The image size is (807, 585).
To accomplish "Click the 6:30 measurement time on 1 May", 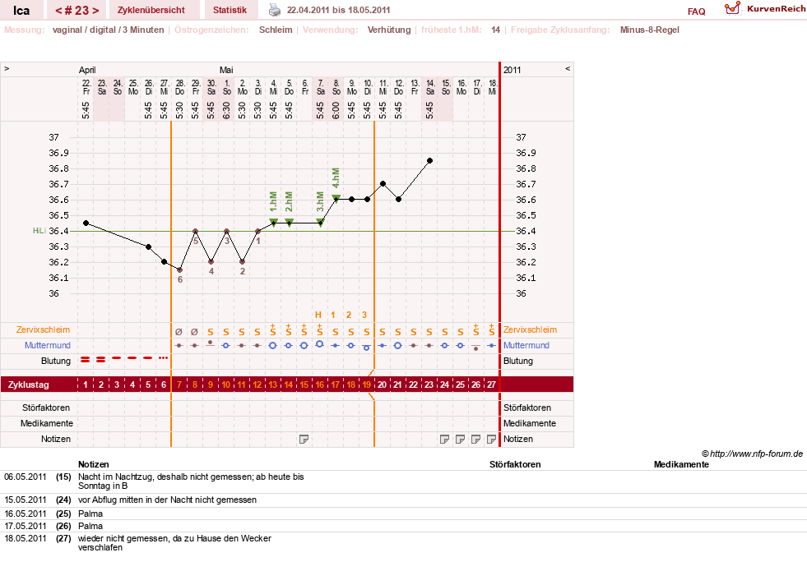I will (226, 110).
